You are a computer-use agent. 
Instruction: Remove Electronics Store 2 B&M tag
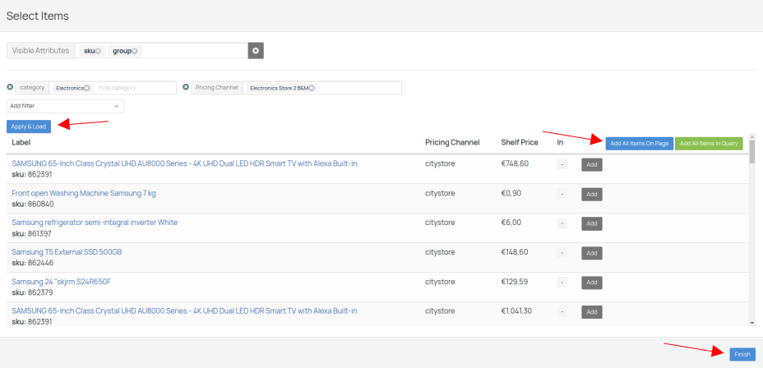coord(312,88)
